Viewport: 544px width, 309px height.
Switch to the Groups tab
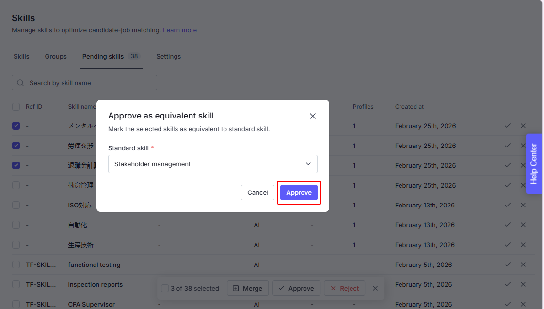click(56, 57)
